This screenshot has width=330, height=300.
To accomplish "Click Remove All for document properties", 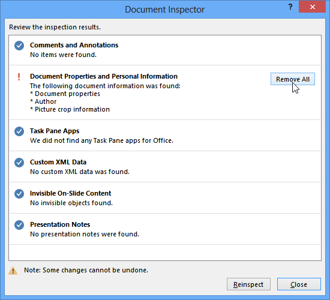I will coord(293,79).
